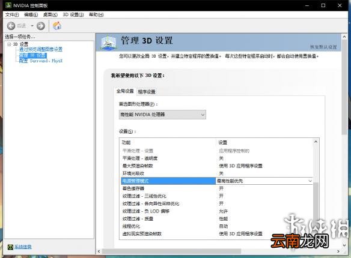Collapse the 3D 设置 tree node
This screenshot has width=351, height=258.
9,44
